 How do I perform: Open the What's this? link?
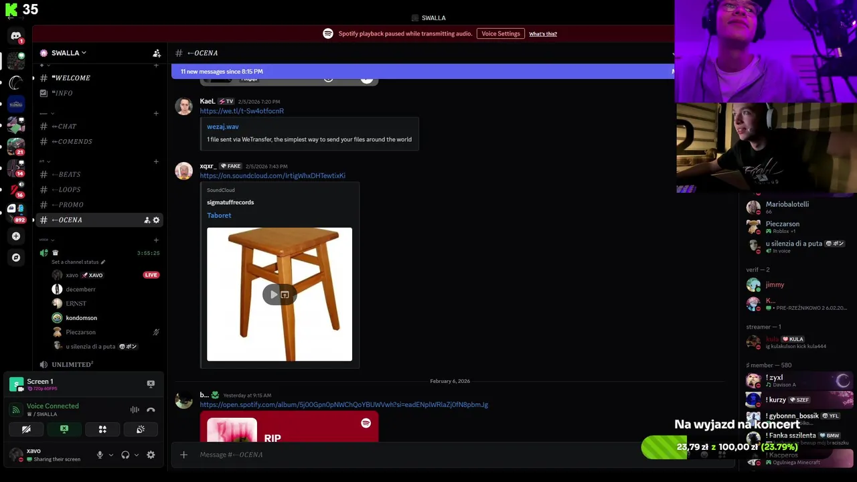(543, 34)
